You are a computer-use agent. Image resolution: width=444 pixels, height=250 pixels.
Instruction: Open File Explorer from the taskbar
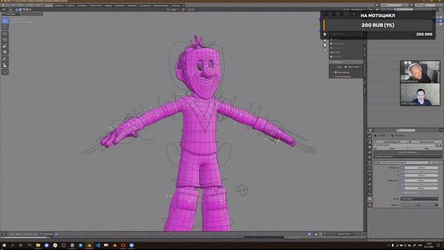[x=38, y=245]
